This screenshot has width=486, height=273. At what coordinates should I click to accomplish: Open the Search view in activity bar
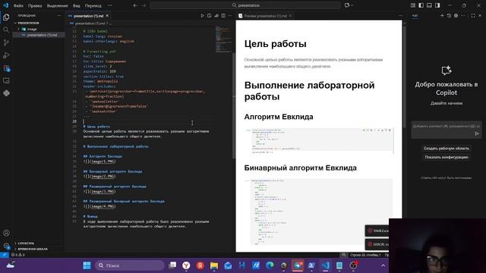6,30
